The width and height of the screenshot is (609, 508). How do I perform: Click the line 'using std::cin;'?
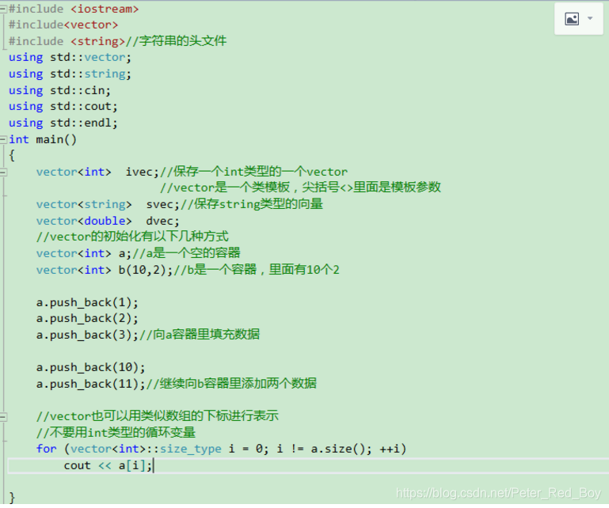coord(59,90)
